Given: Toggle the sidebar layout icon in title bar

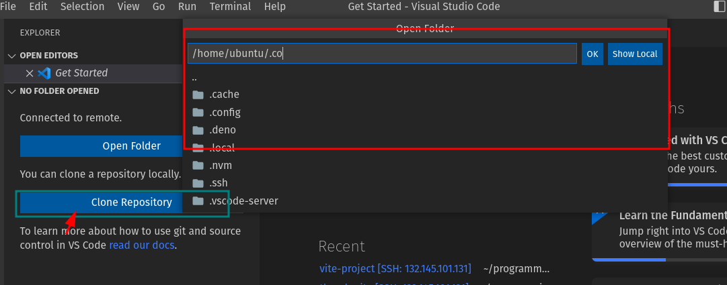Looking at the screenshot, I should (720, 7).
